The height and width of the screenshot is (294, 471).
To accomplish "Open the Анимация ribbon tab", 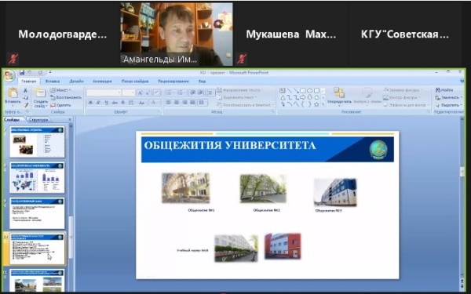I will coord(102,81).
